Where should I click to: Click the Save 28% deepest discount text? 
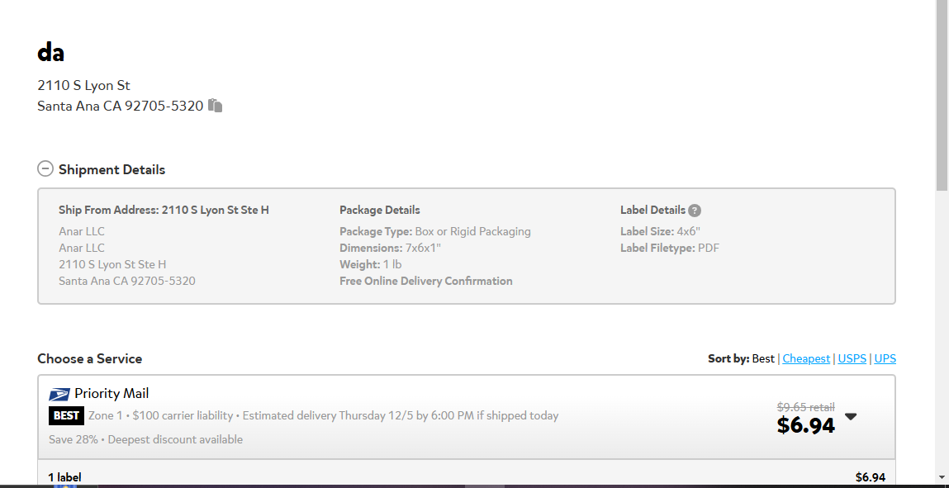(146, 439)
